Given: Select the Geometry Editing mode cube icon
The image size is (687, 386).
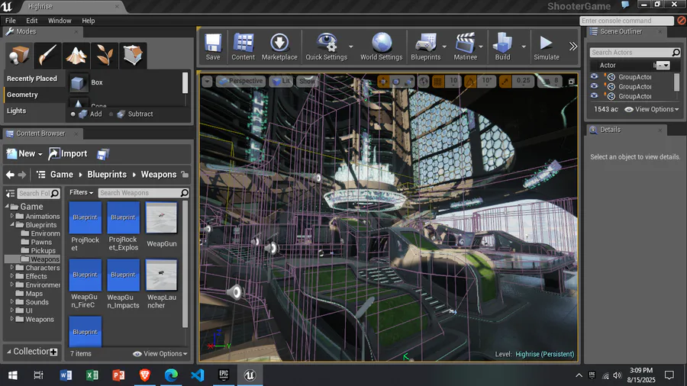Looking at the screenshot, I should (133, 55).
